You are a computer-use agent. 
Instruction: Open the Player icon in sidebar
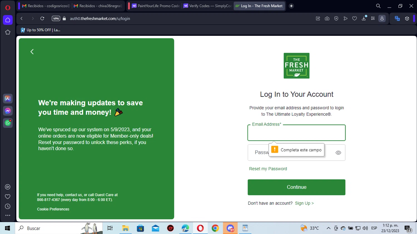(x=8, y=187)
